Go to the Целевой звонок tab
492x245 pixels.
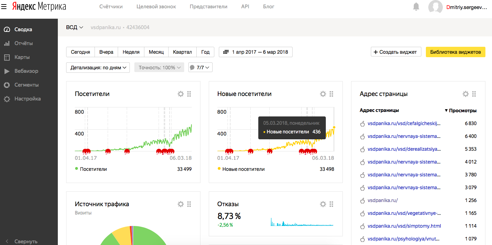(156, 7)
